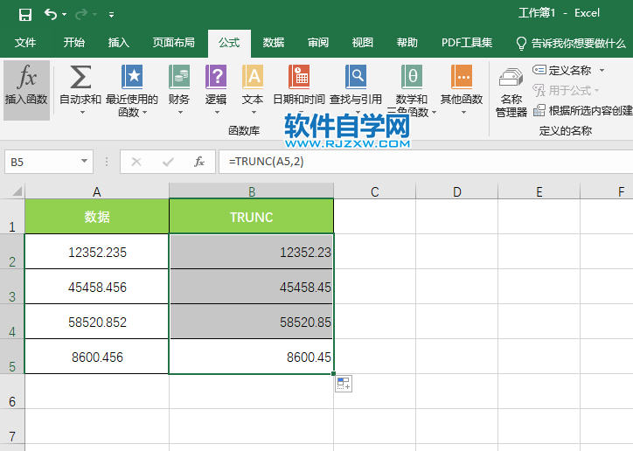Click 根据所选内容创建 button

[x=583, y=110]
